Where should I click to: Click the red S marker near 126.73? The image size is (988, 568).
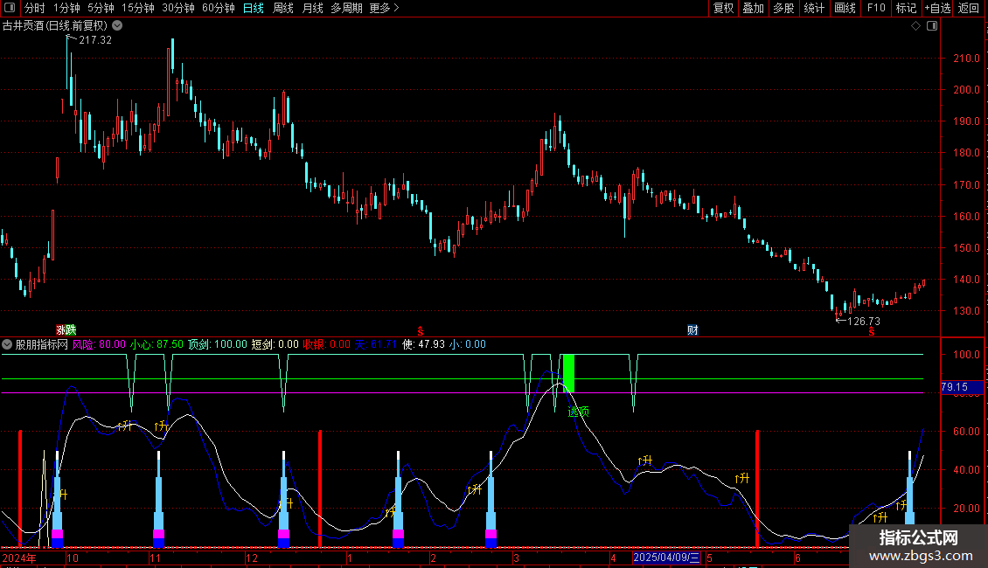871,332
